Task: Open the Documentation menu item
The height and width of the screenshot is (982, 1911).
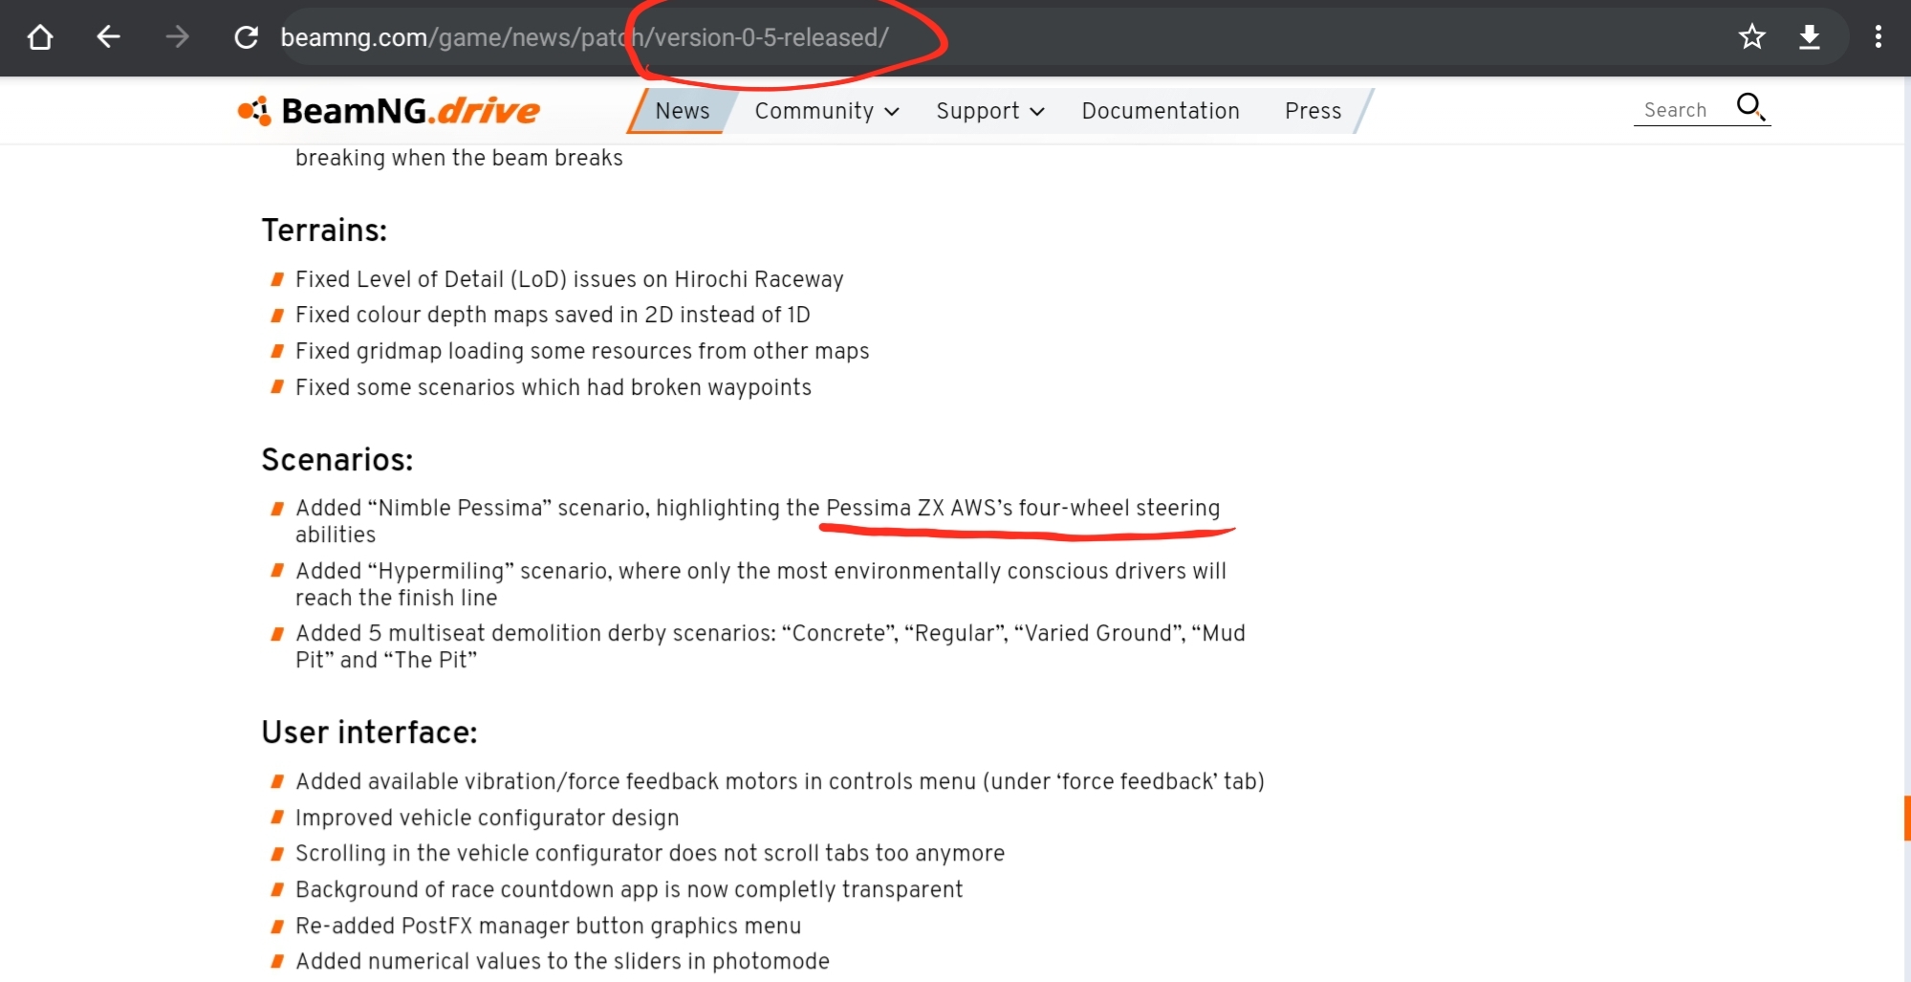Action: coord(1161,111)
